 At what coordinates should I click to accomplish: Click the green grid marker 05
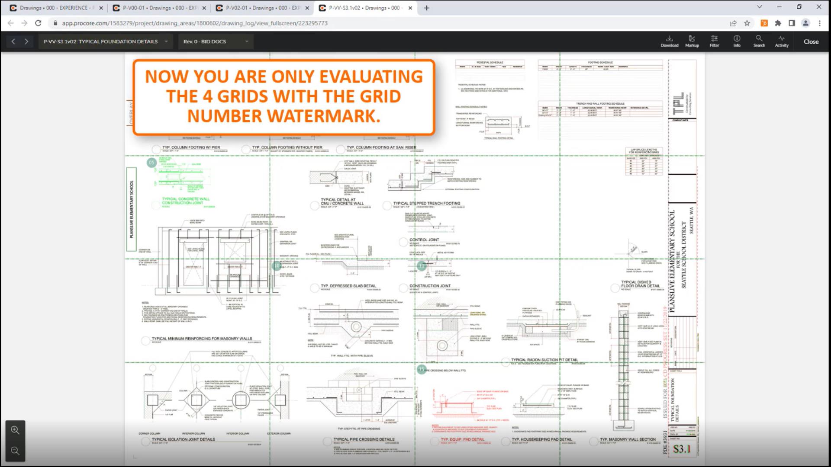click(x=151, y=163)
